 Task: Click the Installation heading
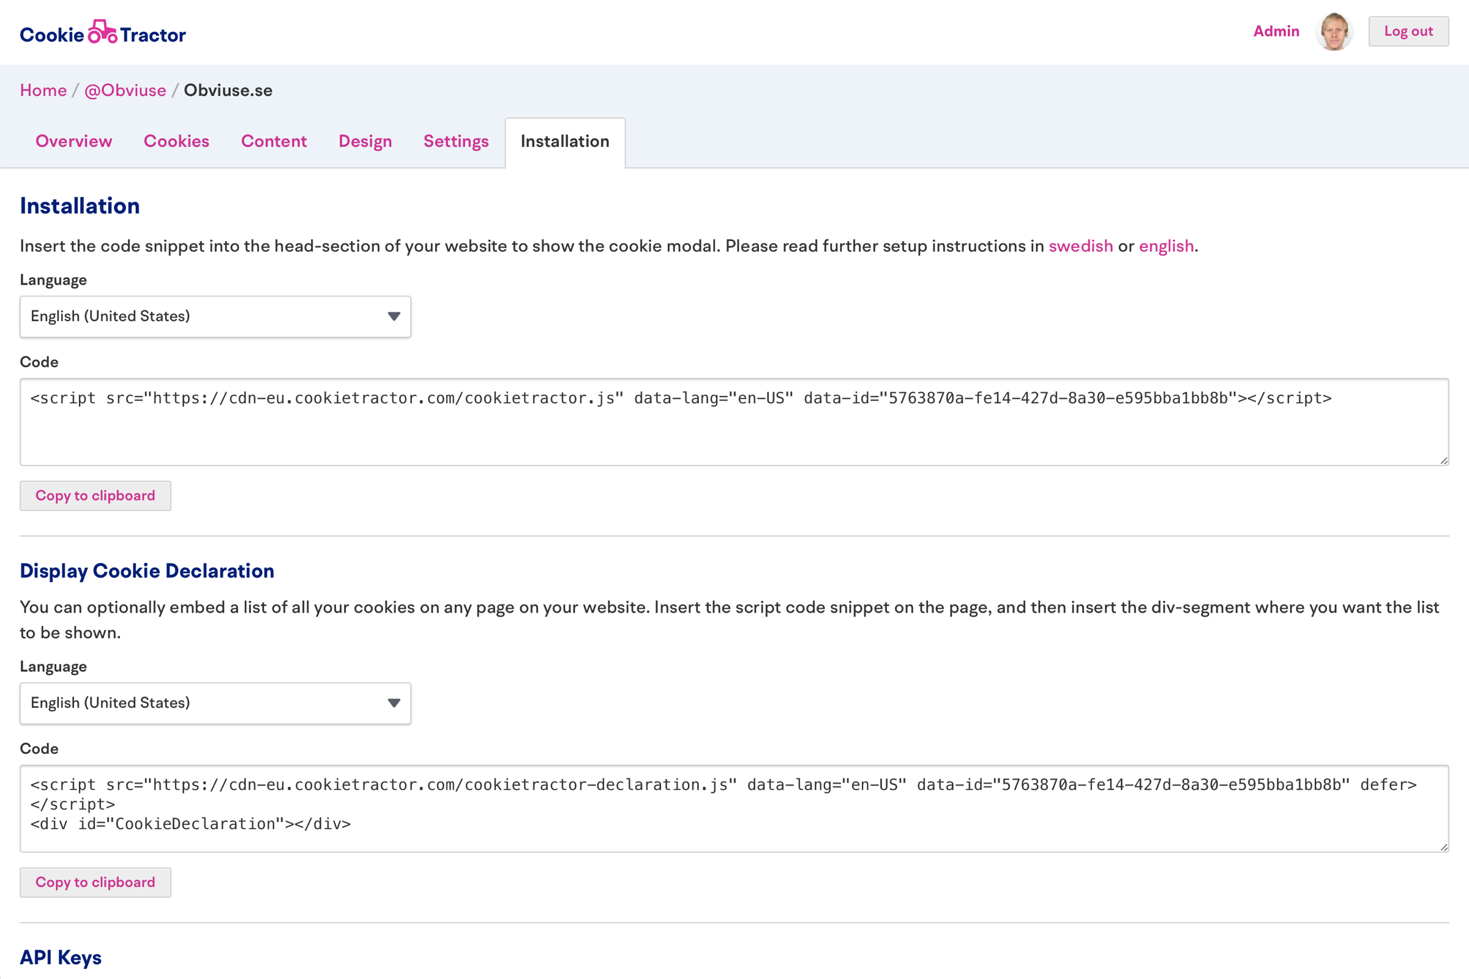(x=80, y=206)
